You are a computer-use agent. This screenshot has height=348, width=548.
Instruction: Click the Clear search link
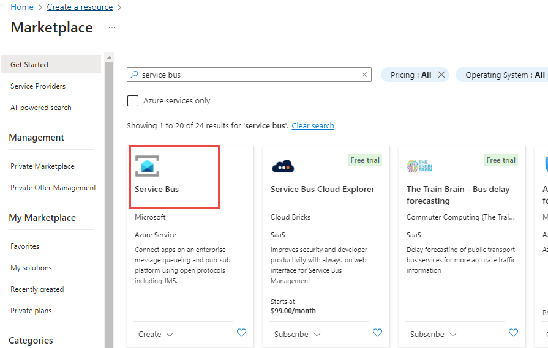pos(313,125)
